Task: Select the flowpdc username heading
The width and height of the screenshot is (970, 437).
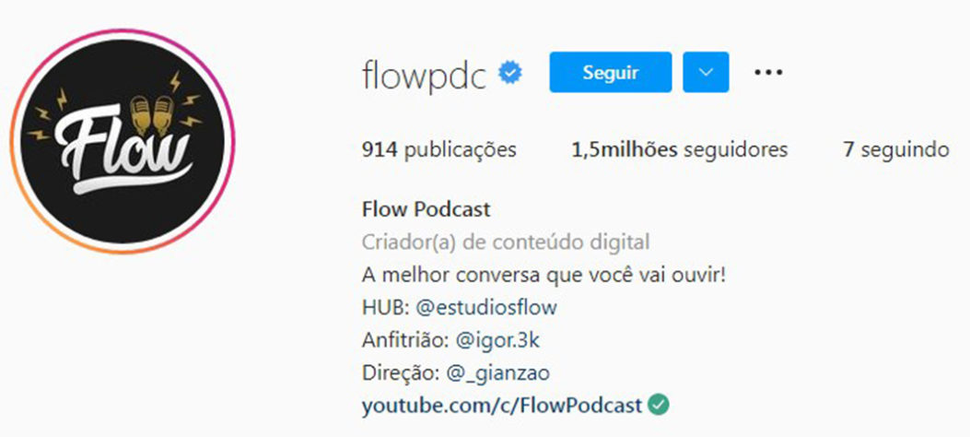Action: (425, 76)
